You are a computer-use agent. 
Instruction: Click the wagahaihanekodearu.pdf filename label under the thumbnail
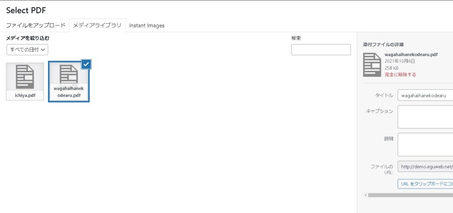click(x=69, y=92)
